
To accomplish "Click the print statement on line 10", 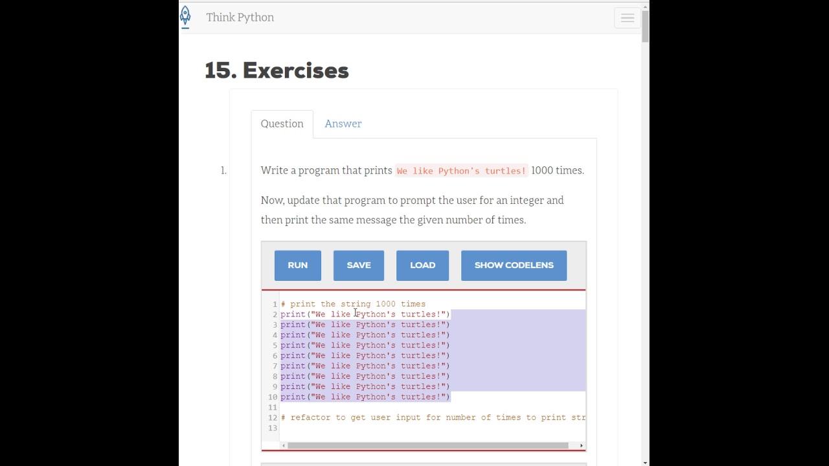I will tap(365, 397).
